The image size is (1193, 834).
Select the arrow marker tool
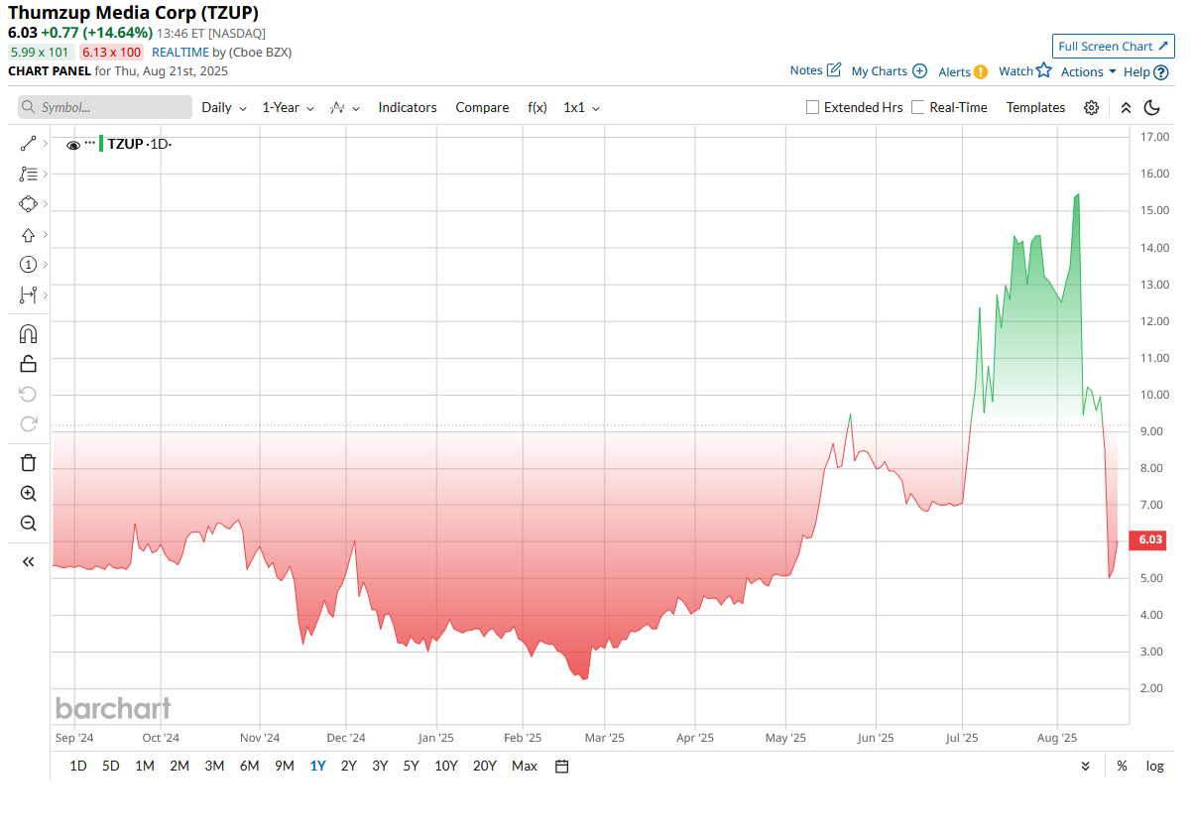tap(28, 235)
